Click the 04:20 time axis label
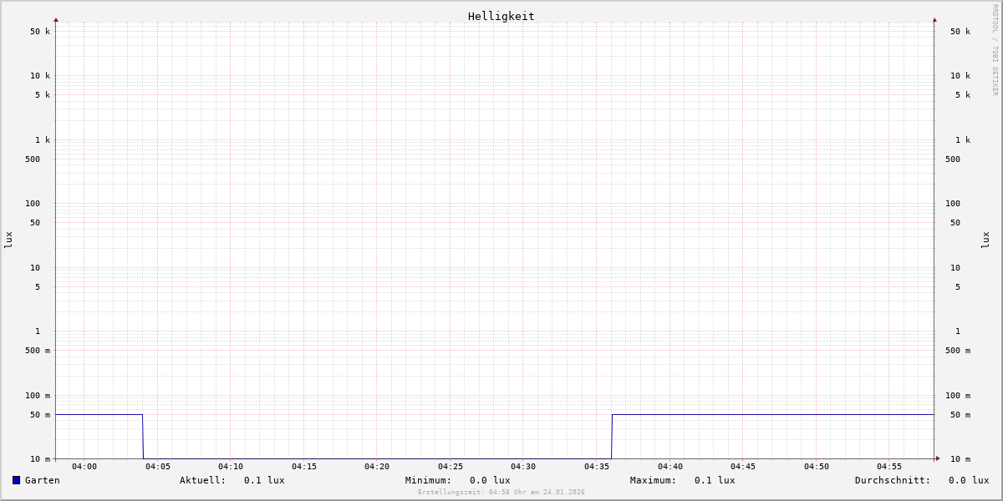Image resolution: width=1003 pixels, height=501 pixels. pos(377,467)
